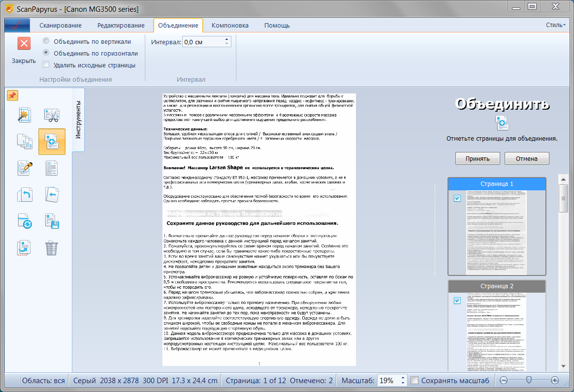Click the page list scroll down arrow
The height and width of the screenshot is (392, 574).
click(x=563, y=366)
